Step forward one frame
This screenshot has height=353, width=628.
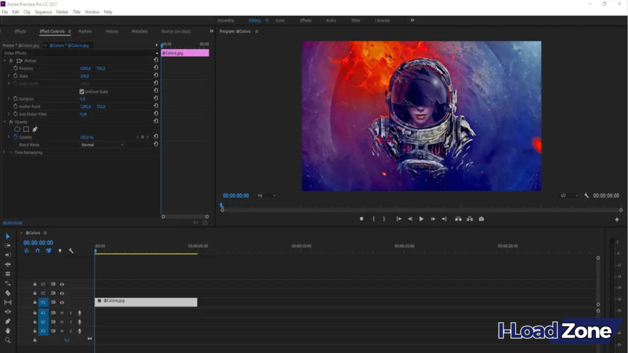(x=433, y=219)
